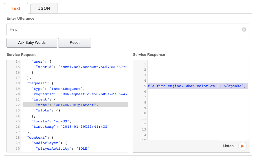
Task: Click line number 18 in request gutter
Action: coord(17,83)
